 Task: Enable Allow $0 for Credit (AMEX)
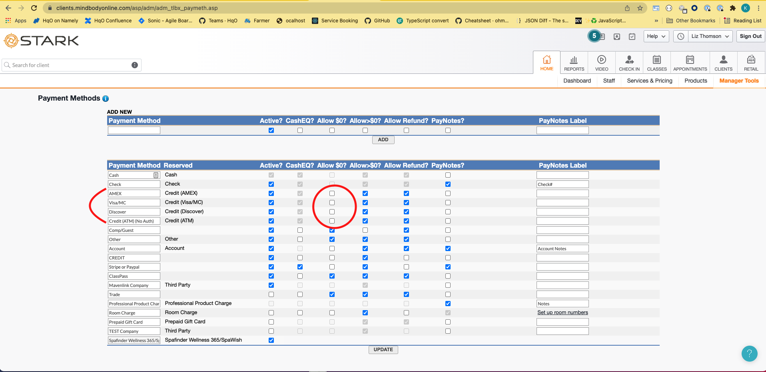(332, 194)
